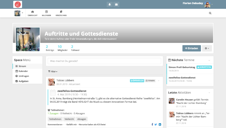Open Tobias Lübbers post avatar
The height and width of the screenshot is (128, 226).
[x=51, y=82]
